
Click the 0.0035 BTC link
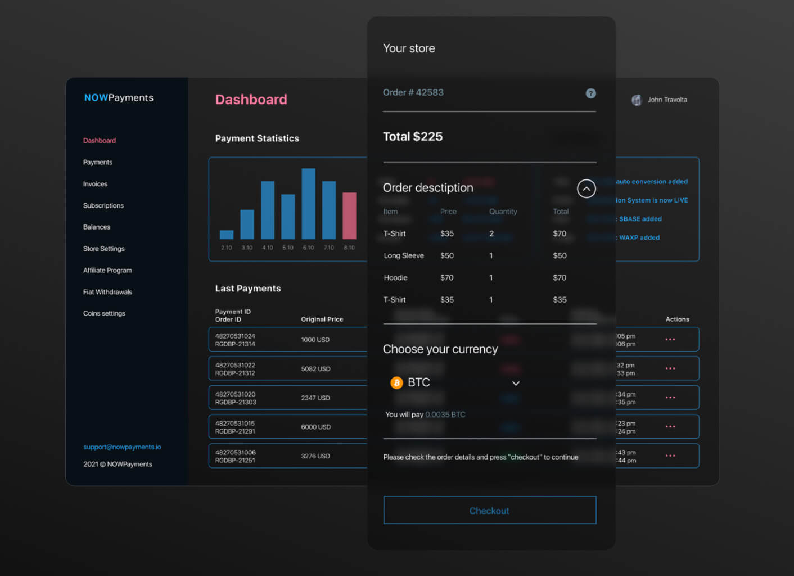click(x=445, y=414)
